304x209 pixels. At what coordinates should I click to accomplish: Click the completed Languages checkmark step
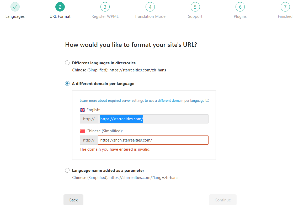pos(15,7)
